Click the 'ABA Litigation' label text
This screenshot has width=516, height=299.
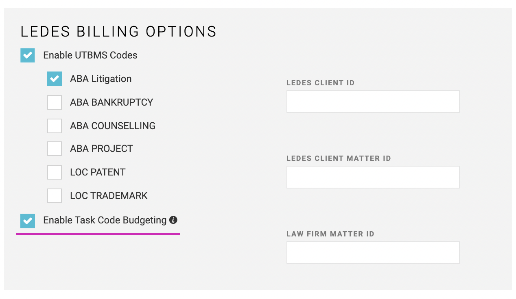click(101, 79)
